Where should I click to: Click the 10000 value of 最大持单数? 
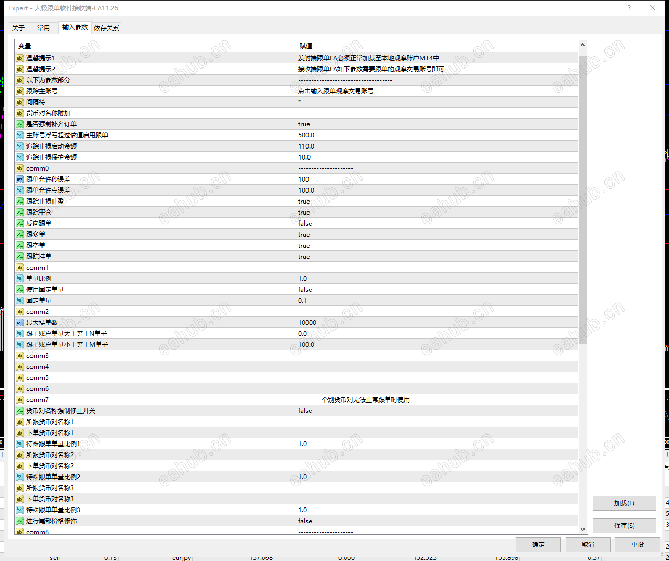[x=438, y=323]
